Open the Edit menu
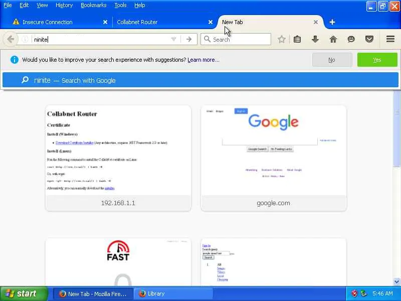The height and width of the screenshot is (301, 401). (24, 5)
